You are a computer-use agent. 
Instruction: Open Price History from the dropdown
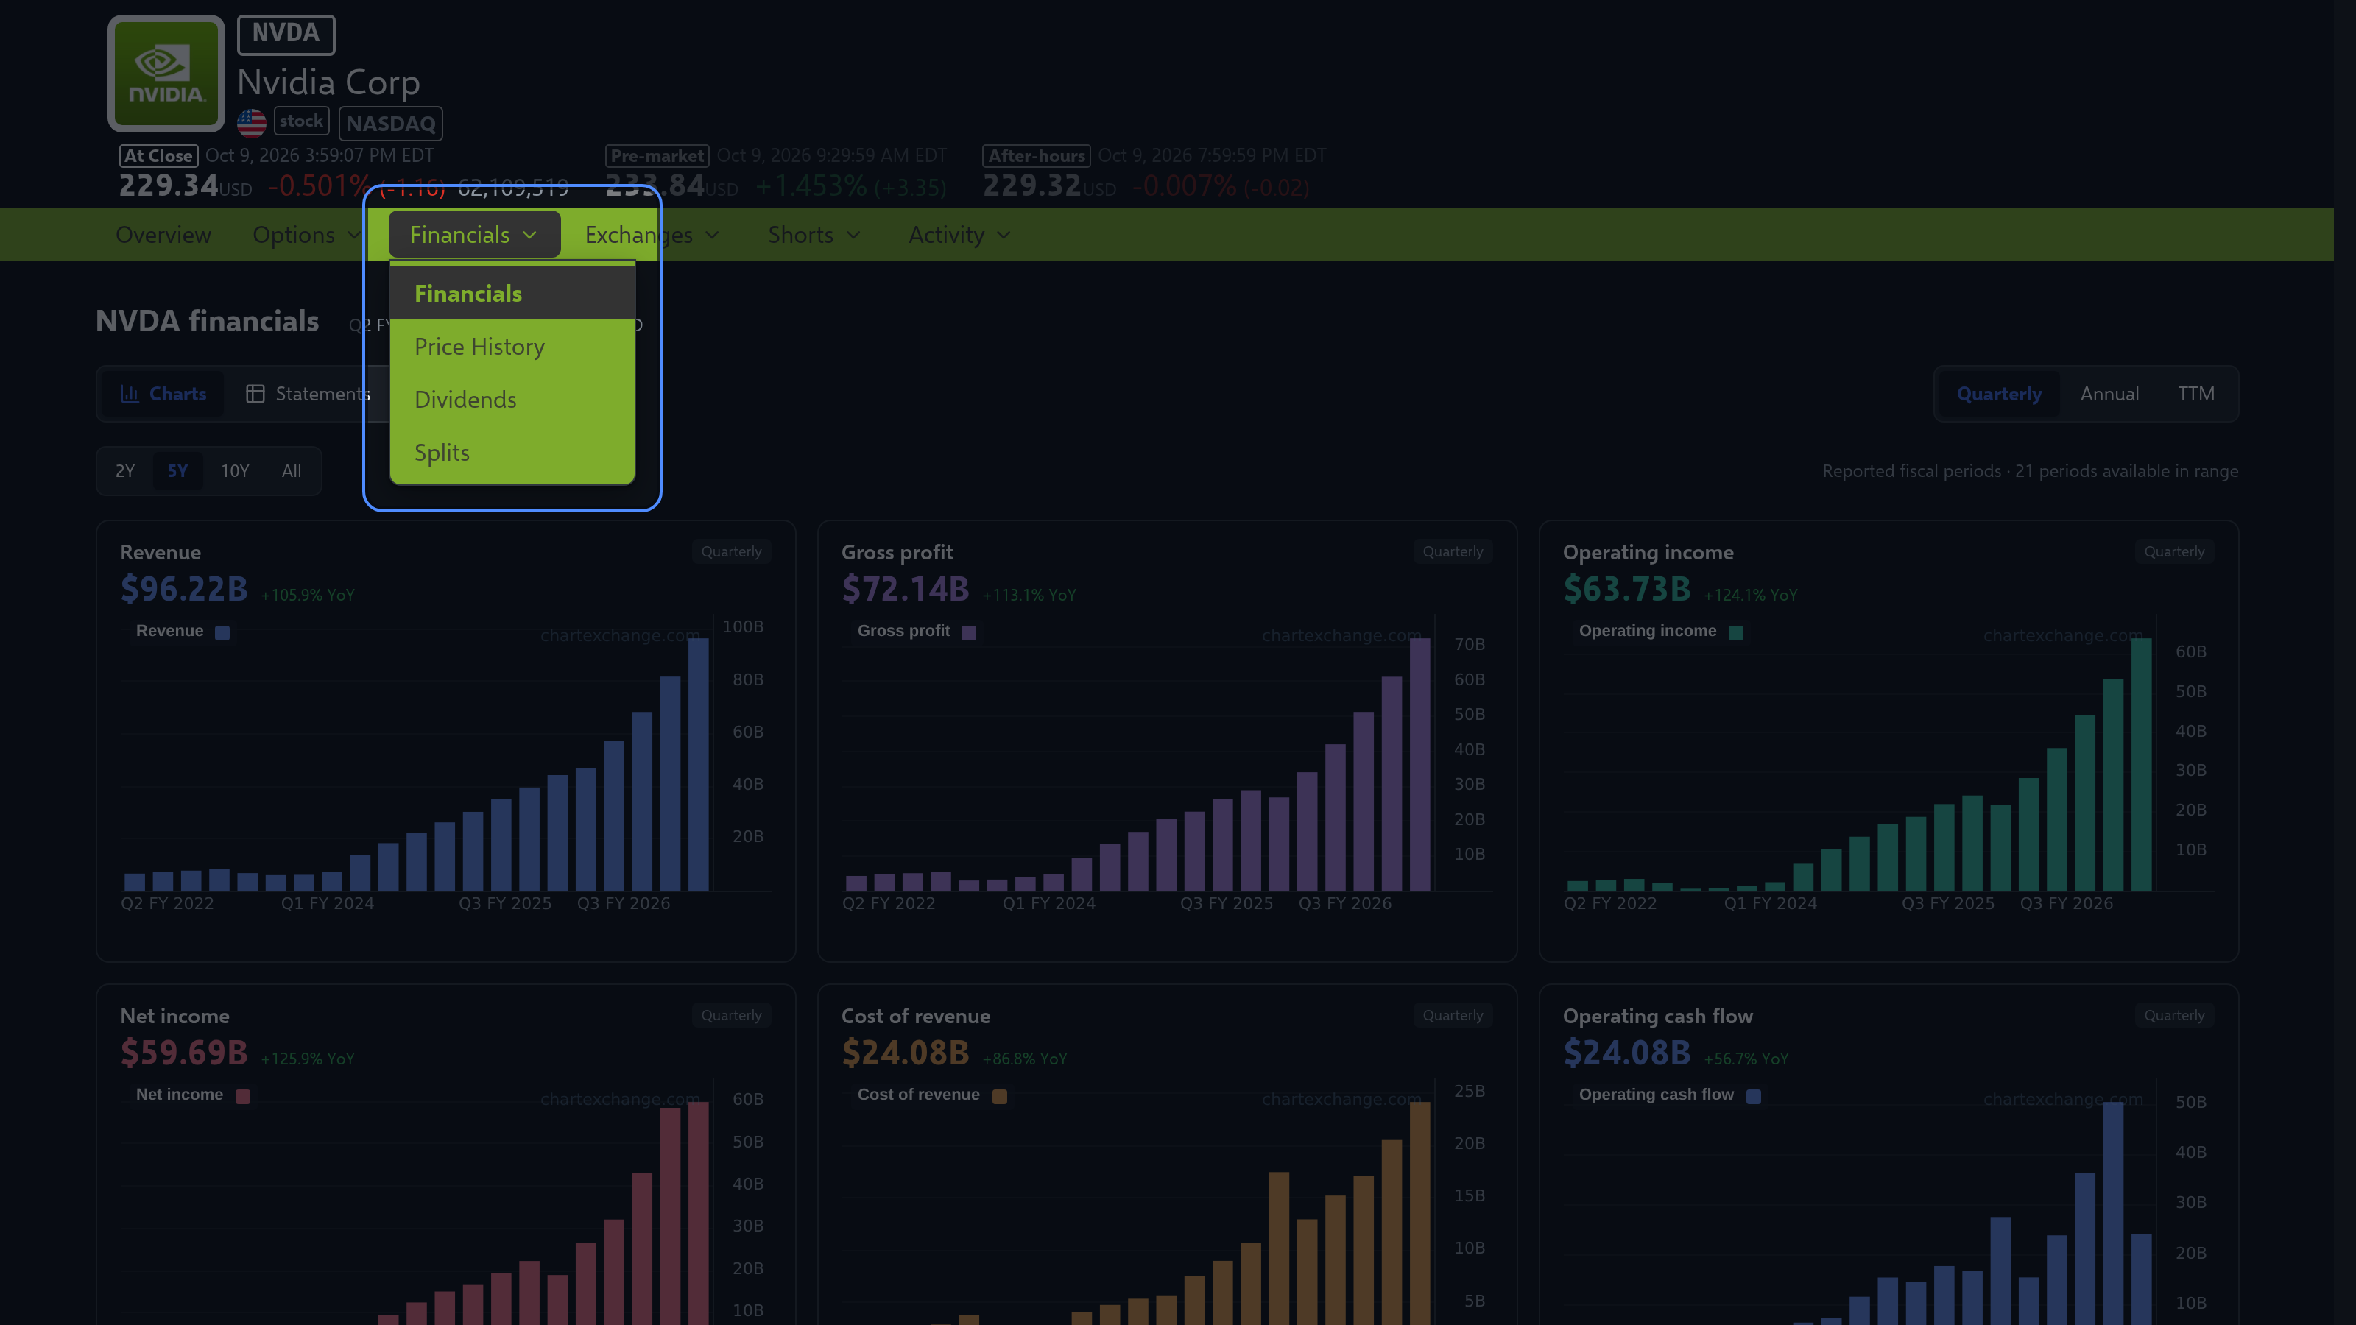click(512, 347)
